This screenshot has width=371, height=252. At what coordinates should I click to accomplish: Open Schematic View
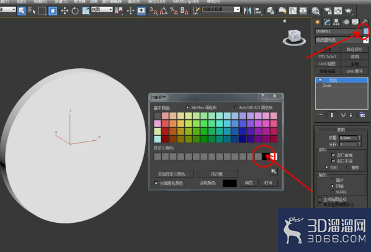pos(303,11)
